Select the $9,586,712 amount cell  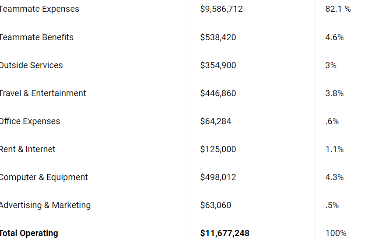pyautogui.click(x=221, y=9)
